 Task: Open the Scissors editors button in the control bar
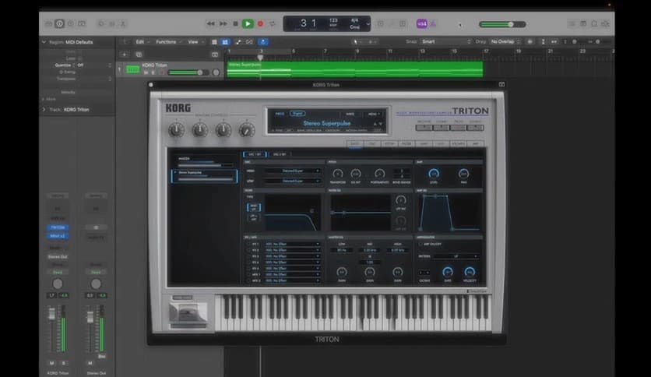pos(123,23)
